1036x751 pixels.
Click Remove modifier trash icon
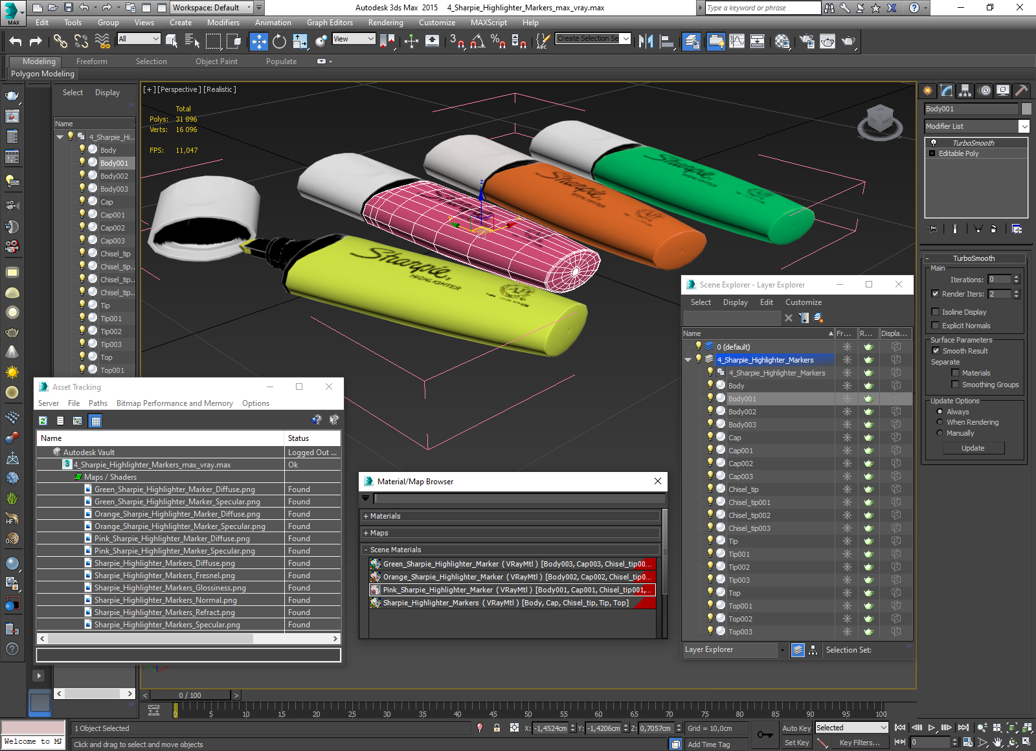(x=994, y=229)
